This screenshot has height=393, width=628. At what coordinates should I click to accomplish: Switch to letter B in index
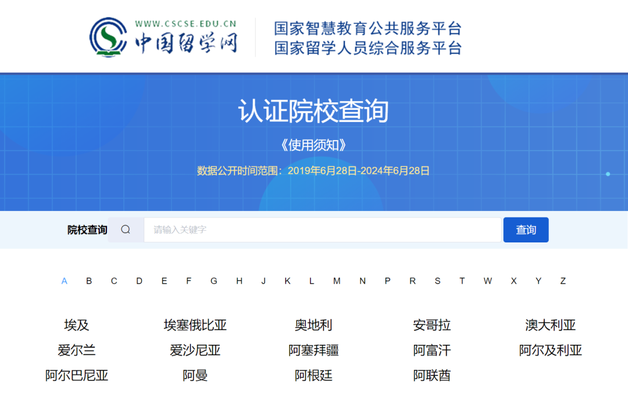(x=89, y=281)
